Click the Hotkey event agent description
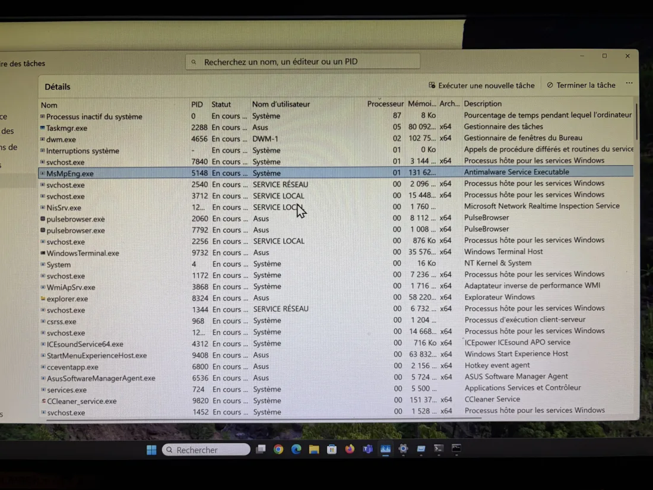This screenshot has height=490, width=653. point(497,365)
